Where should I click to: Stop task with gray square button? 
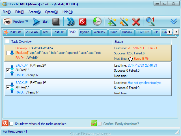tap(56, 22)
